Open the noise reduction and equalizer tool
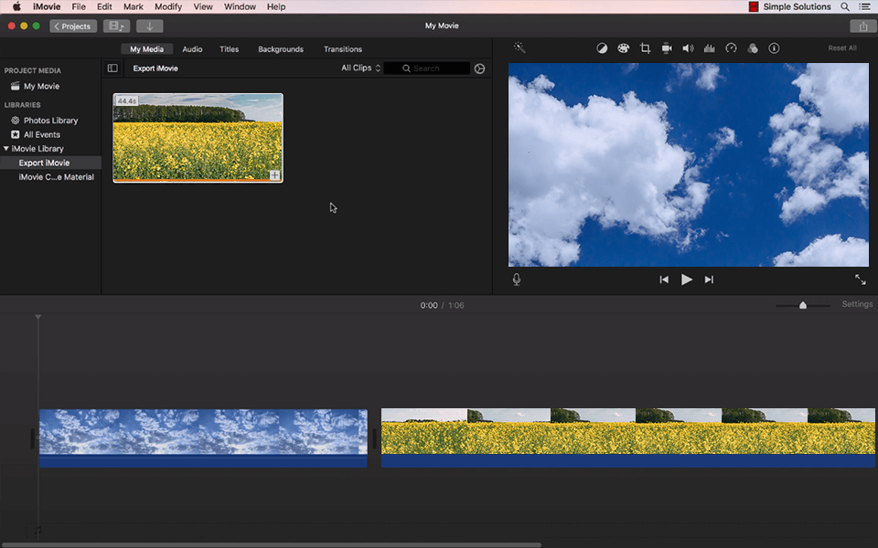The width and height of the screenshot is (878, 548). pos(709,48)
